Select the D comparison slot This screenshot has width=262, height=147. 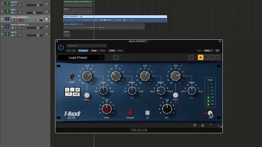click(217, 58)
